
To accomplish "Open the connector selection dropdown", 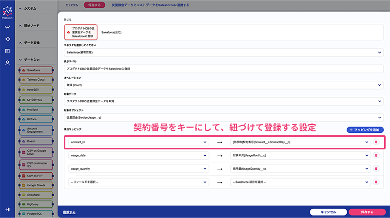I will 224,53.
